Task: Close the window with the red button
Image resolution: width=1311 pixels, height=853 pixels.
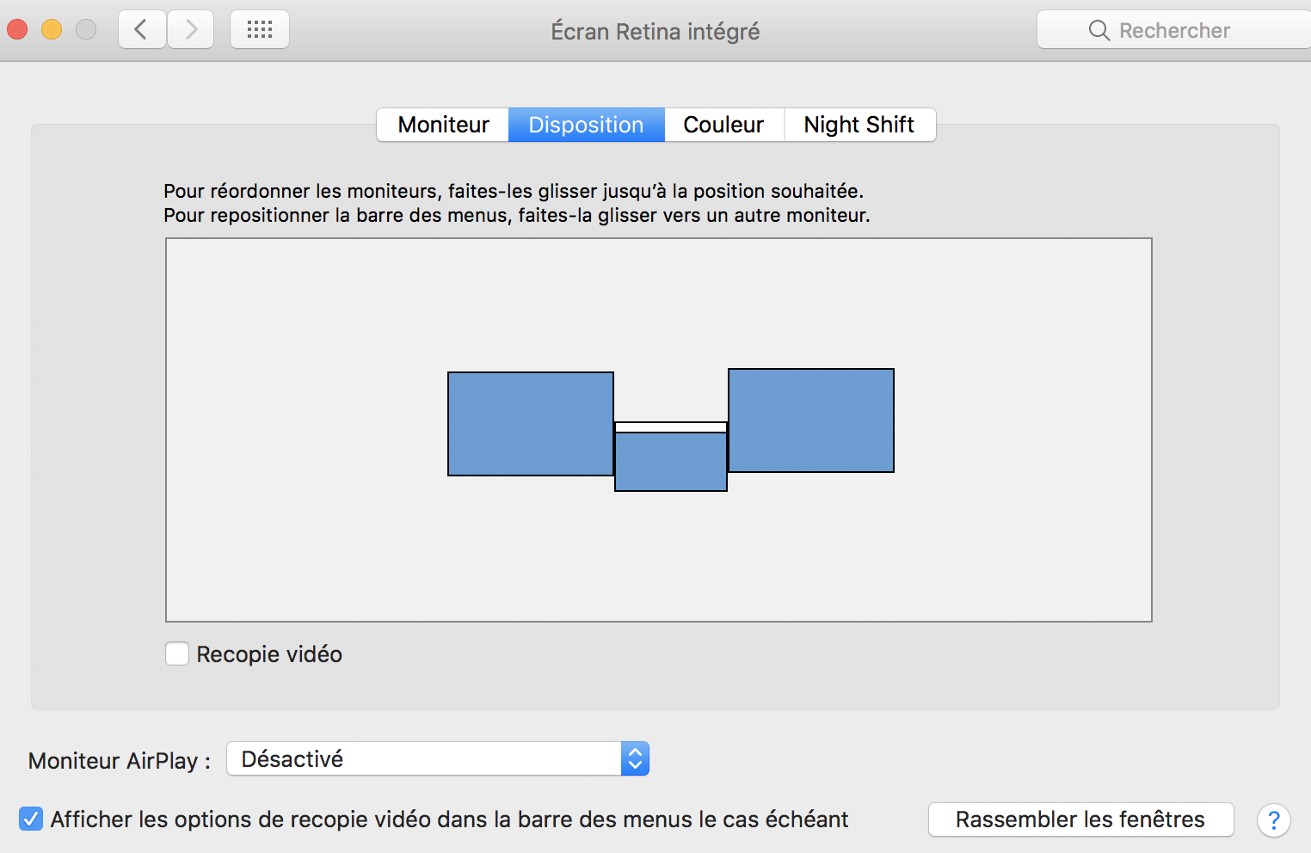Action: coord(17,30)
